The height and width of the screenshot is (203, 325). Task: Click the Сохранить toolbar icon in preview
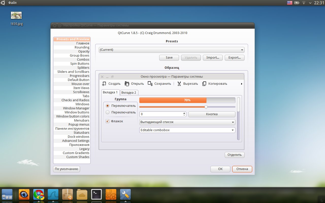[150, 84]
